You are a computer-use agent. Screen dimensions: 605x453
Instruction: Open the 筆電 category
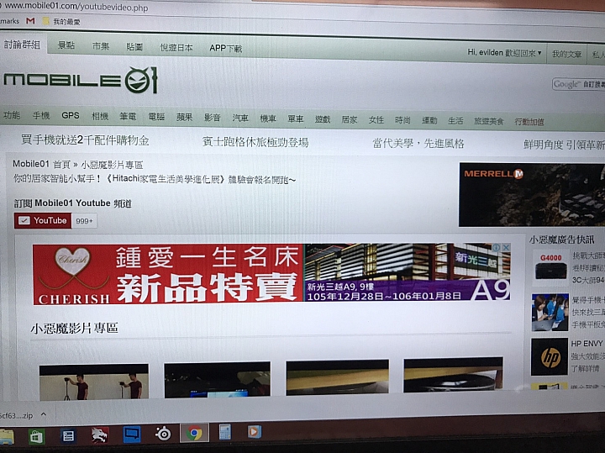point(128,116)
